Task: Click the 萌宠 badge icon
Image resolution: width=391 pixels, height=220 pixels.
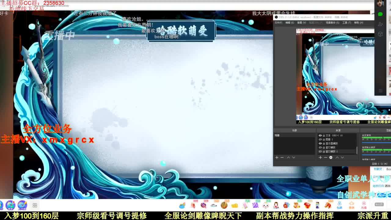Action: pyautogui.click(x=10, y=205)
